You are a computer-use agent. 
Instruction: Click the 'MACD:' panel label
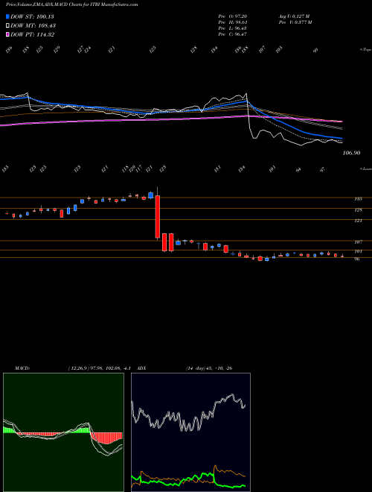pos(22,368)
